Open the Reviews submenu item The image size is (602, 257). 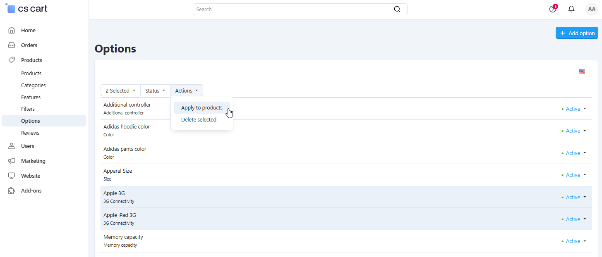(30, 133)
